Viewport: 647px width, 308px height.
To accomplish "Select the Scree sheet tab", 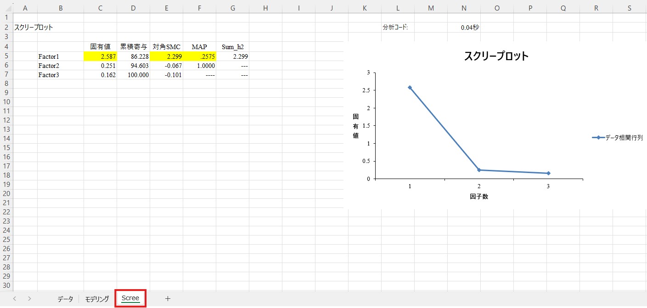I will (130, 298).
